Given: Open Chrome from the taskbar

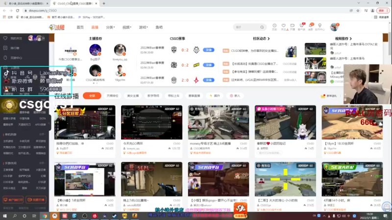Looking at the screenshot, I should pos(45,216).
